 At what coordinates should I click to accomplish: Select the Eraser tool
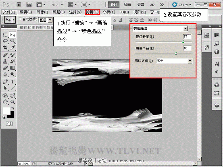coord(5,68)
